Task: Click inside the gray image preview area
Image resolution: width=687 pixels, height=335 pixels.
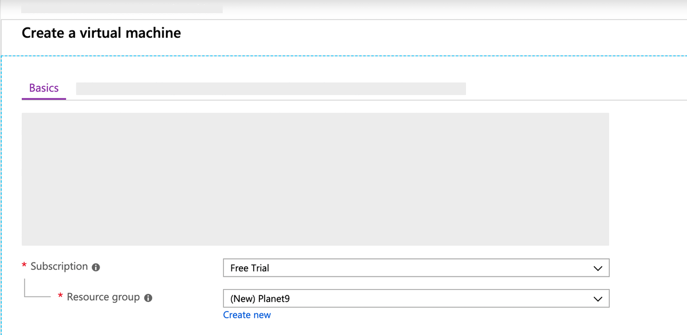Action: click(x=315, y=179)
